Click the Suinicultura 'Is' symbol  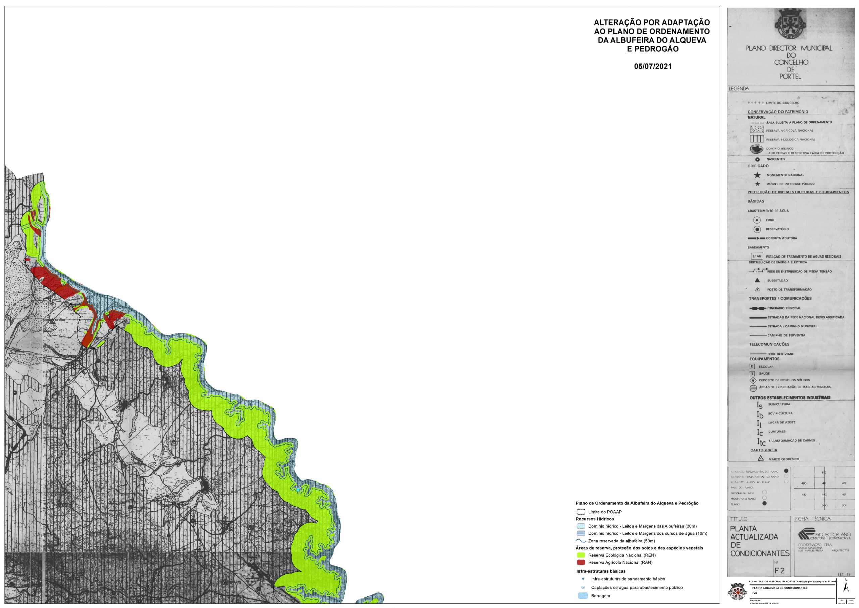click(x=759, y=405)
